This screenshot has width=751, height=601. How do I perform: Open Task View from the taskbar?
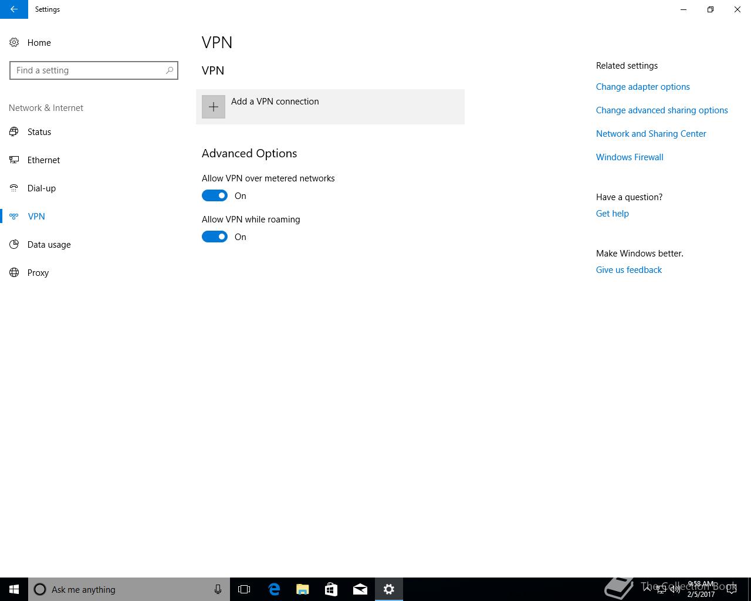244,589
